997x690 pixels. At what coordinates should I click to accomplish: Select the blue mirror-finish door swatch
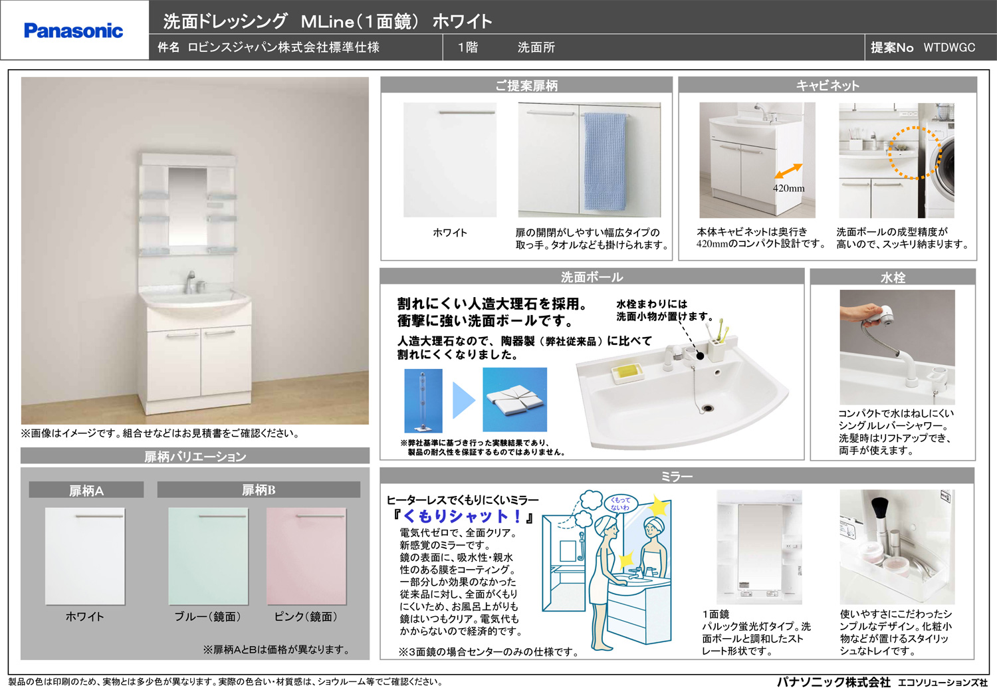208,556
